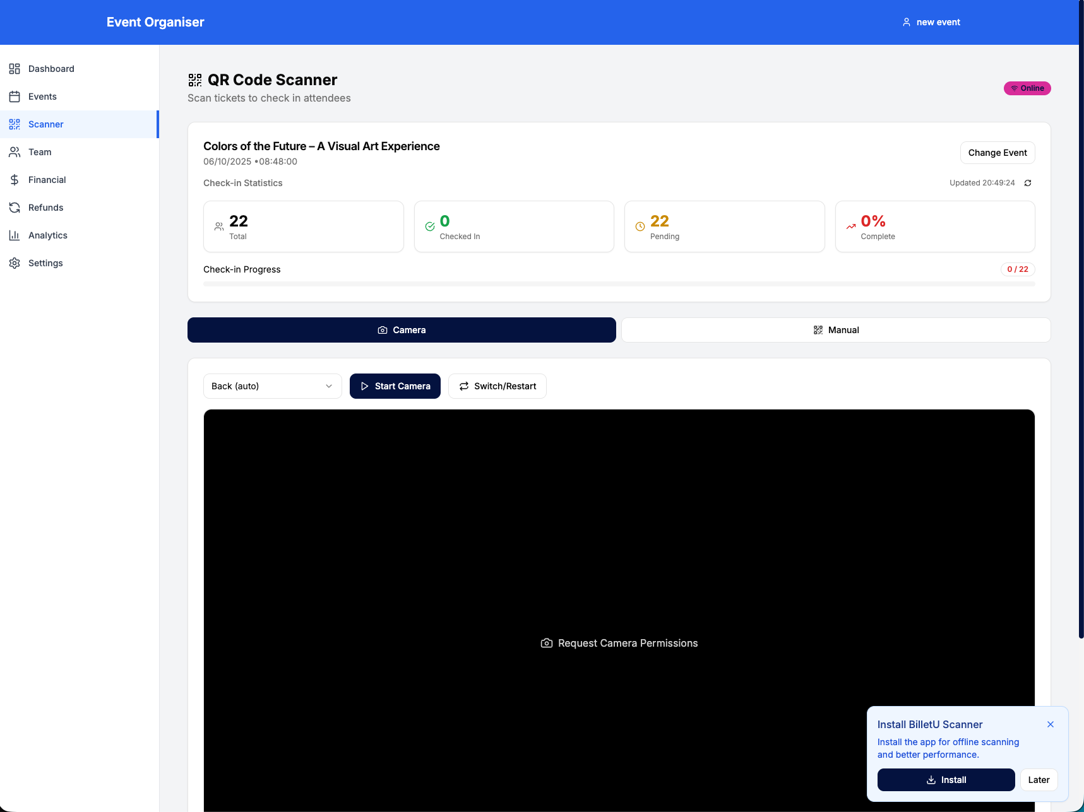Screen dimensions: 1084x812
Task: Click the Change Event button
Action: tap(998, 153)
